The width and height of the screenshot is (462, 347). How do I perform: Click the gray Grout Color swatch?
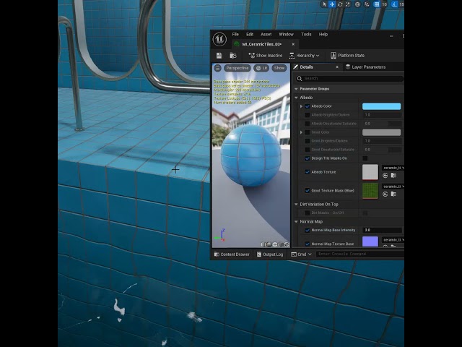pos(381,132)
